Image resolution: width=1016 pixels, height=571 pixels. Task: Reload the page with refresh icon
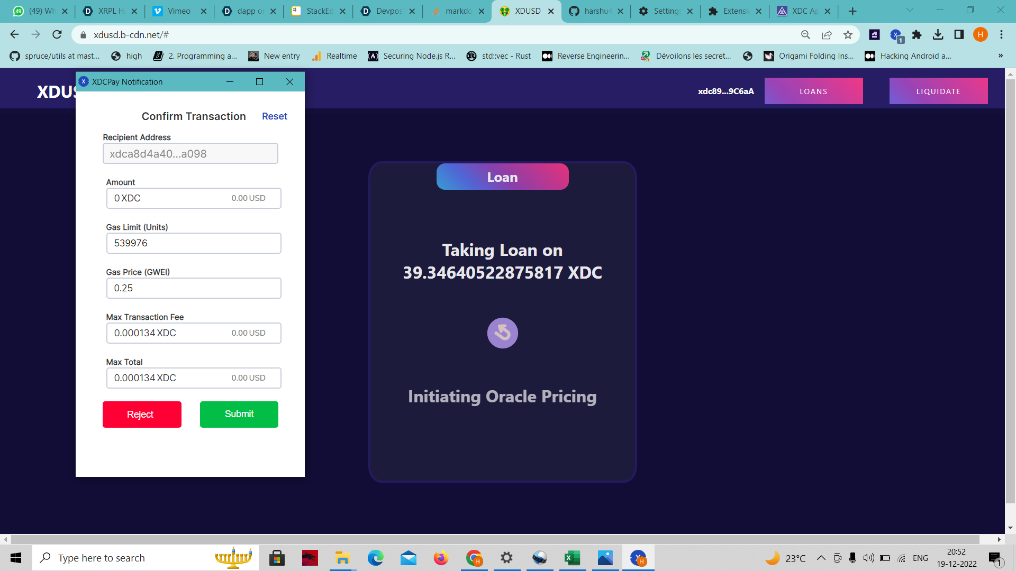(57, 35)
